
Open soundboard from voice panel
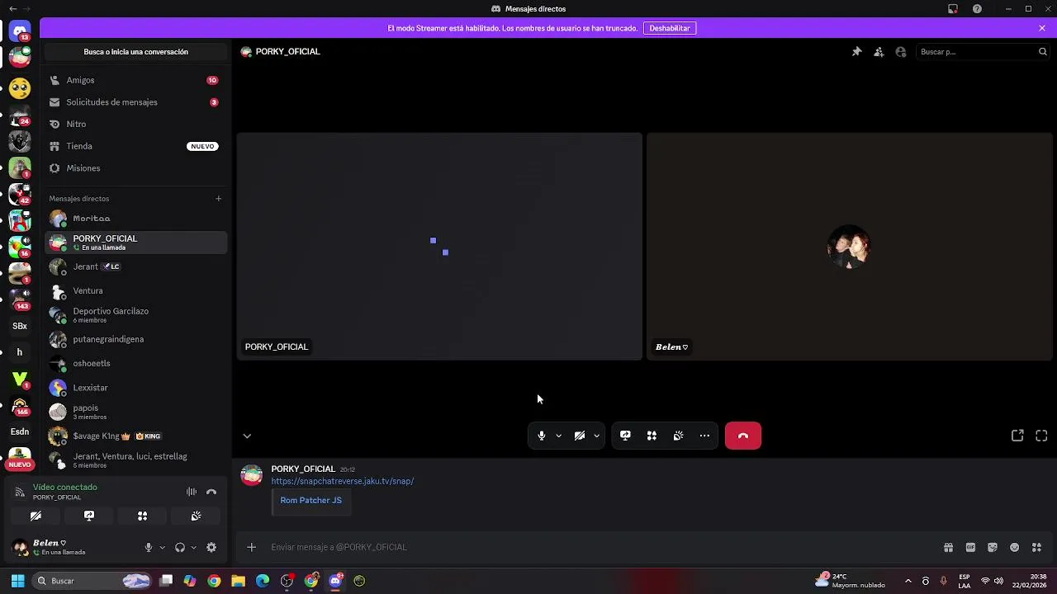(x=196, y=516)
